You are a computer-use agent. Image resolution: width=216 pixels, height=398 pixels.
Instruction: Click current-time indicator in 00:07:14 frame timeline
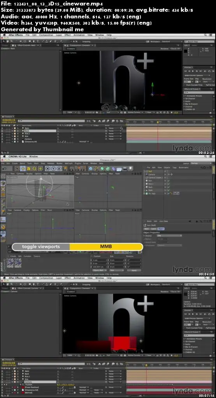(146, 365)
